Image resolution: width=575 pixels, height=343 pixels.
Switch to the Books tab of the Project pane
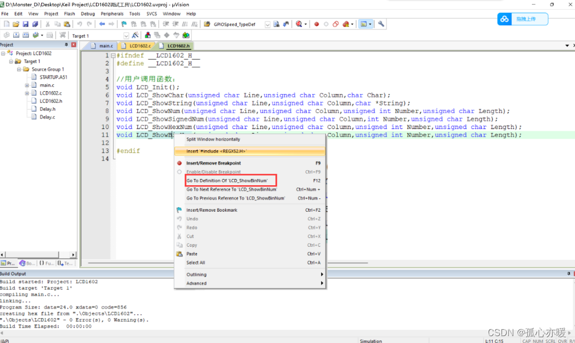coord(27,263)
